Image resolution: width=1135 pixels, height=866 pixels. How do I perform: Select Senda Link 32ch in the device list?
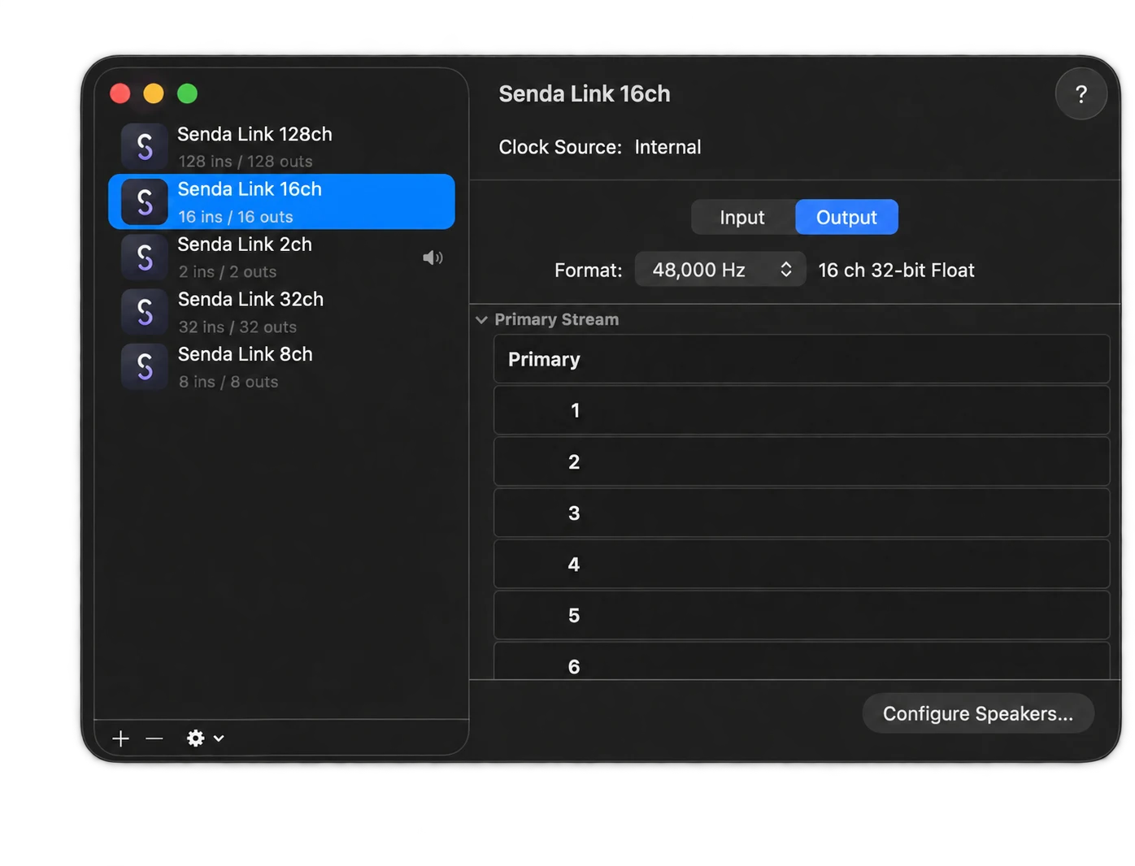click(x=281, y=312)
